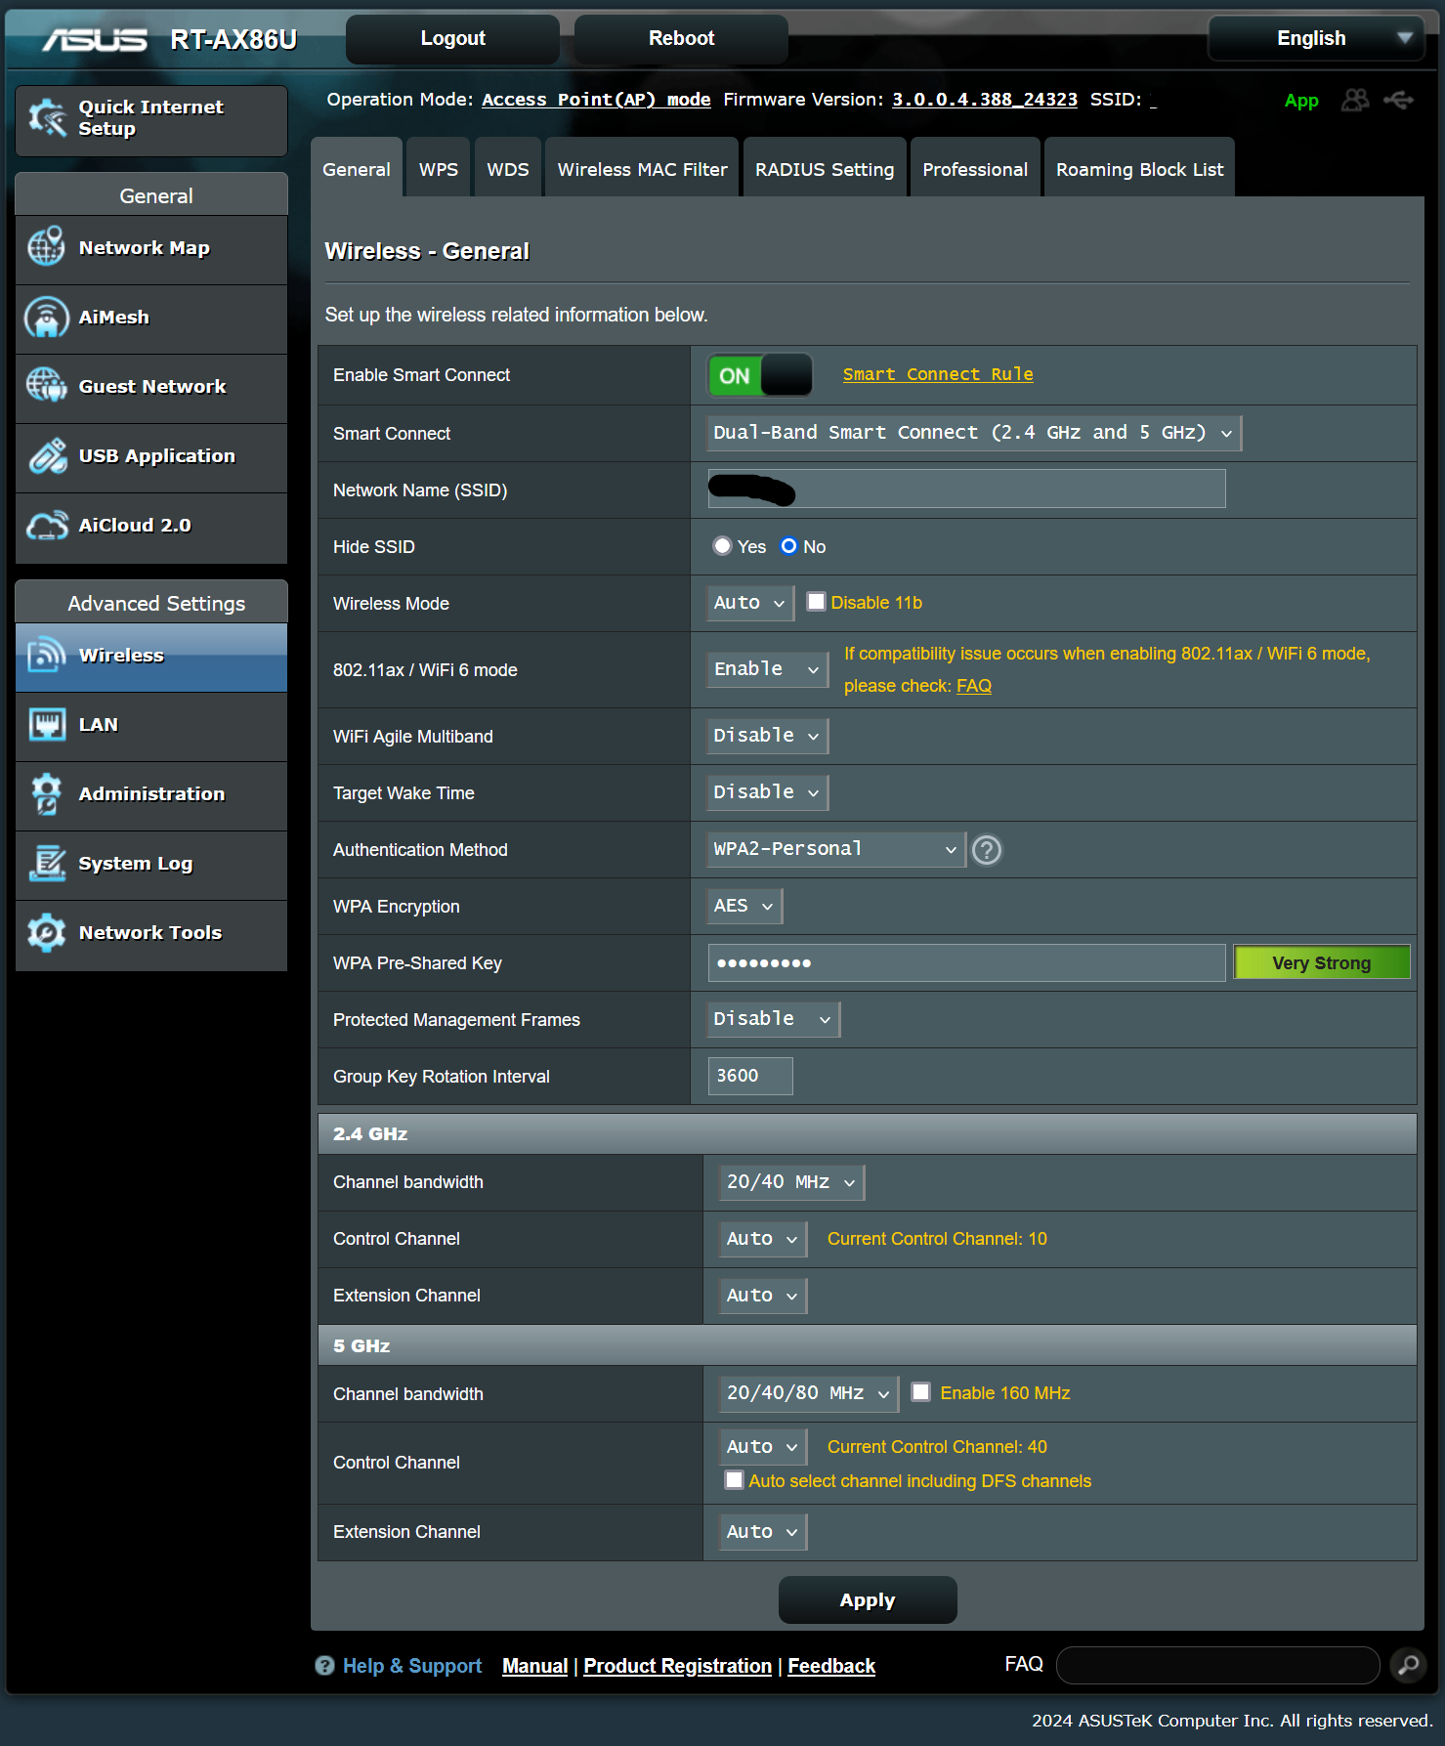
Task: Click the Wireless signal icon
Action: (46, 655)
